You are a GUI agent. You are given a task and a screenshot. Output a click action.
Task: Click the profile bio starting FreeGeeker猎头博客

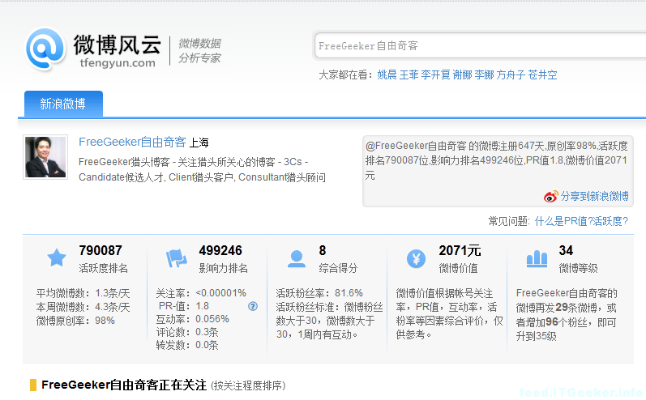point(202,169)
